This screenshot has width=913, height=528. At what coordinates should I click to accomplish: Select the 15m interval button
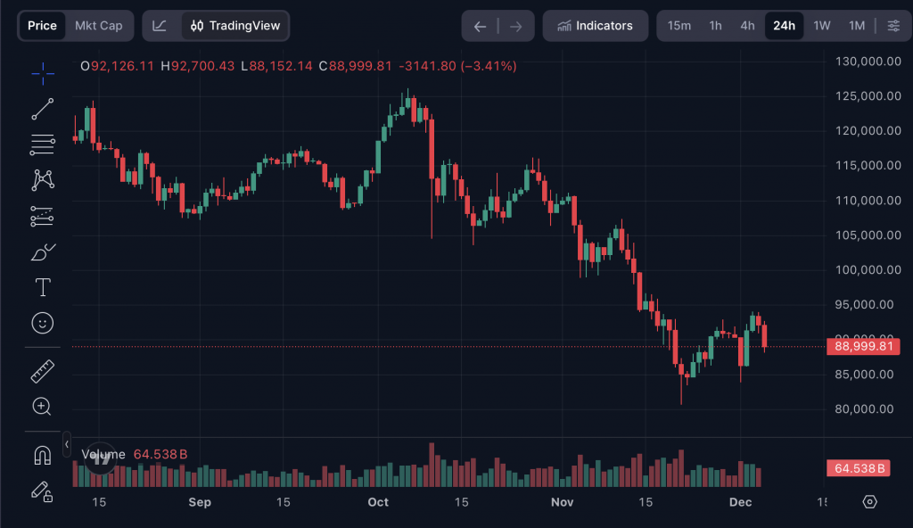pos(679,26)
